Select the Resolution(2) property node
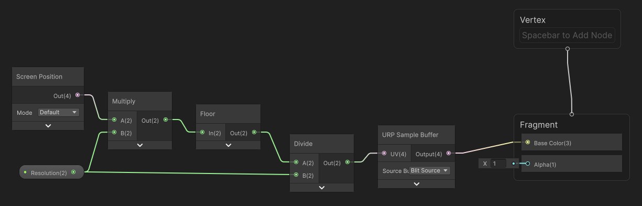This screenshot has height=206, width=642. coord(51,172)
